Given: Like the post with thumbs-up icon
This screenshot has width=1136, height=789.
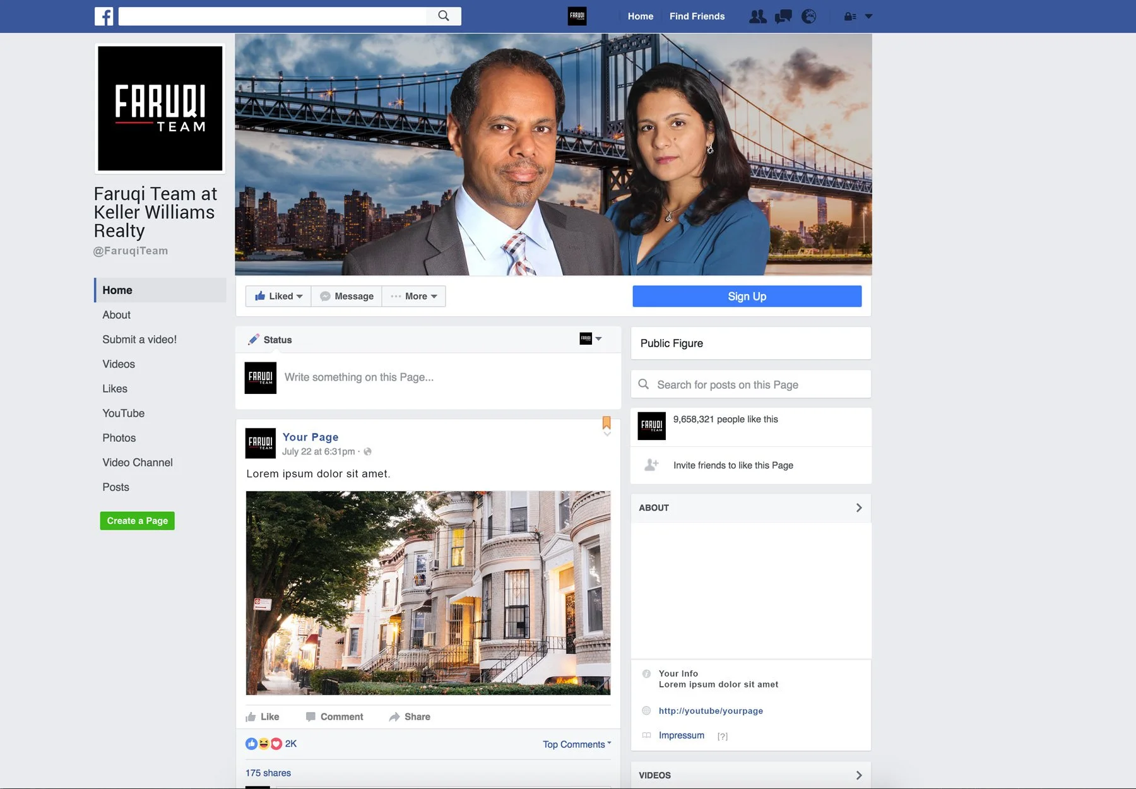Looking at the screenshot, I should tap(262, 716).
